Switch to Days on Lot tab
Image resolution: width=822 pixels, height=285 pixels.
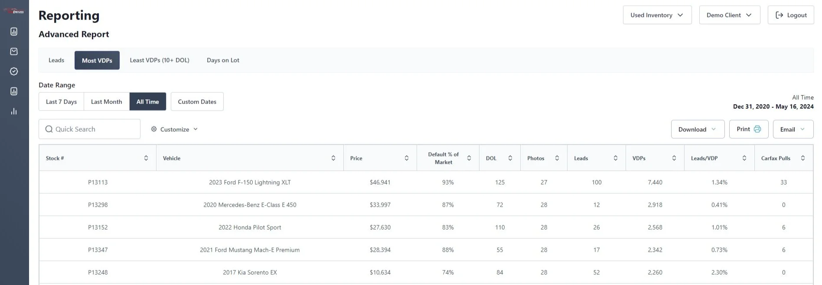[223, 60]
